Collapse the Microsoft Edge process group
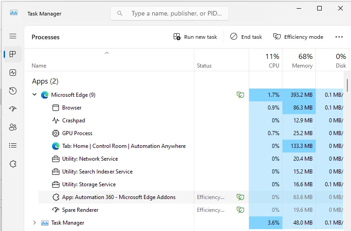This screenshot has height=231, width=351. (34, 94)
